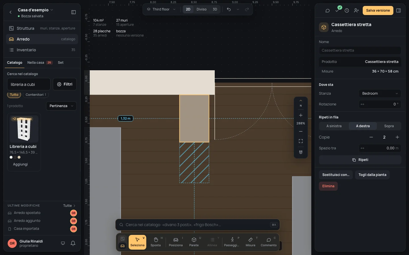Open the Casa d'esempio project dropdown

point(36,10)
